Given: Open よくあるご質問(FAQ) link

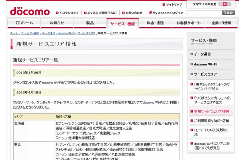Looking at the screenshot, I should coord(102,13).
